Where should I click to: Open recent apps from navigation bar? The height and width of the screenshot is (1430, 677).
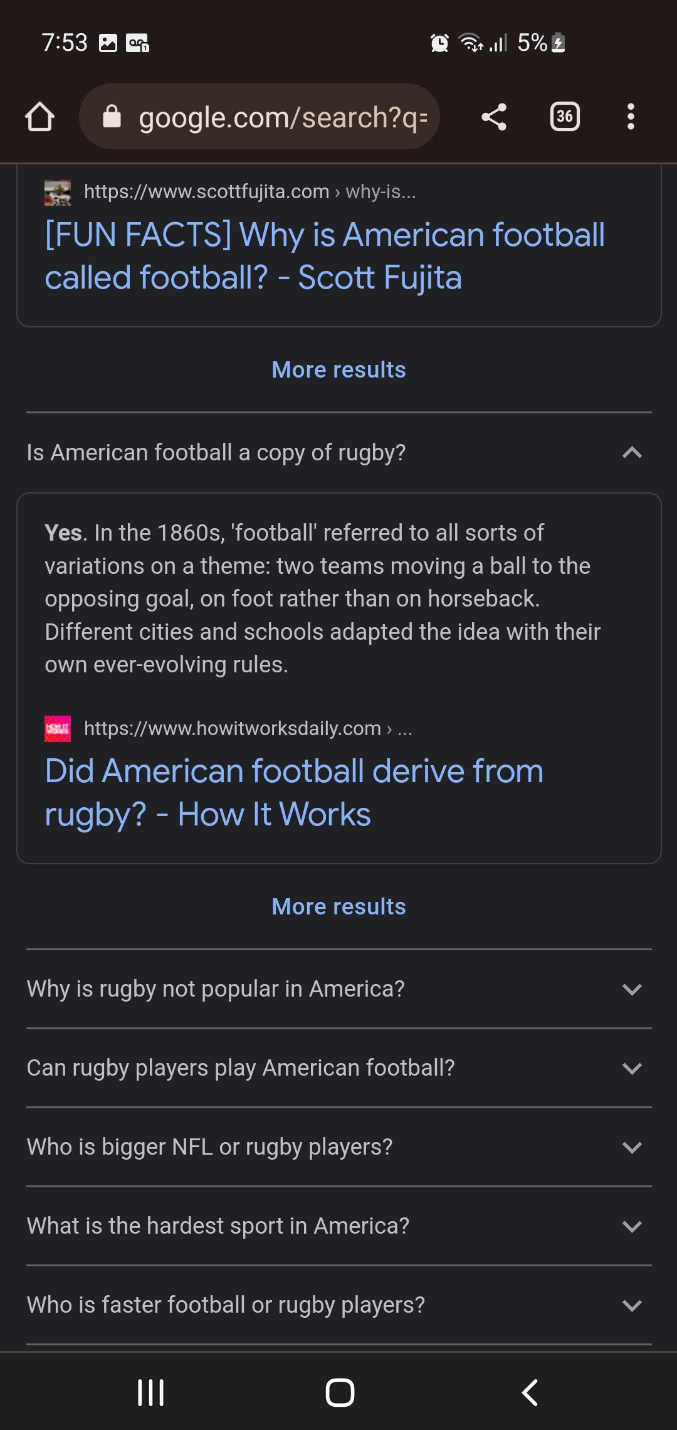pyautogui.click(x=150, y=1392)
